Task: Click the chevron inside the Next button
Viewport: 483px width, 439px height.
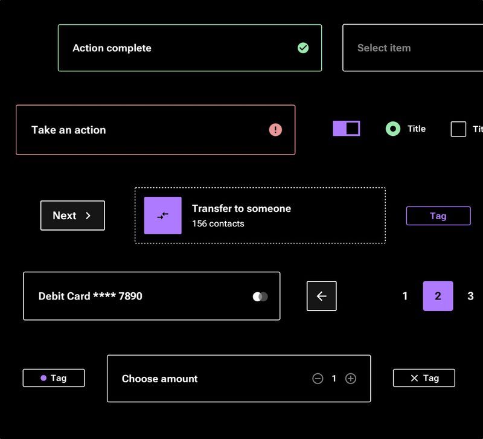Action: pos(88,216)
